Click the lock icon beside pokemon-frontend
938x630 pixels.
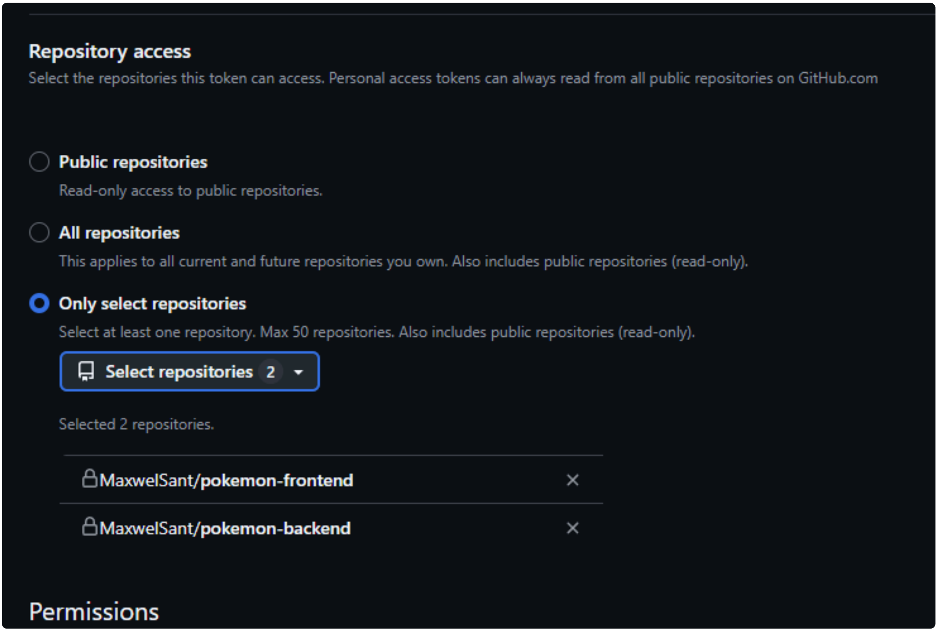[89, 479]
